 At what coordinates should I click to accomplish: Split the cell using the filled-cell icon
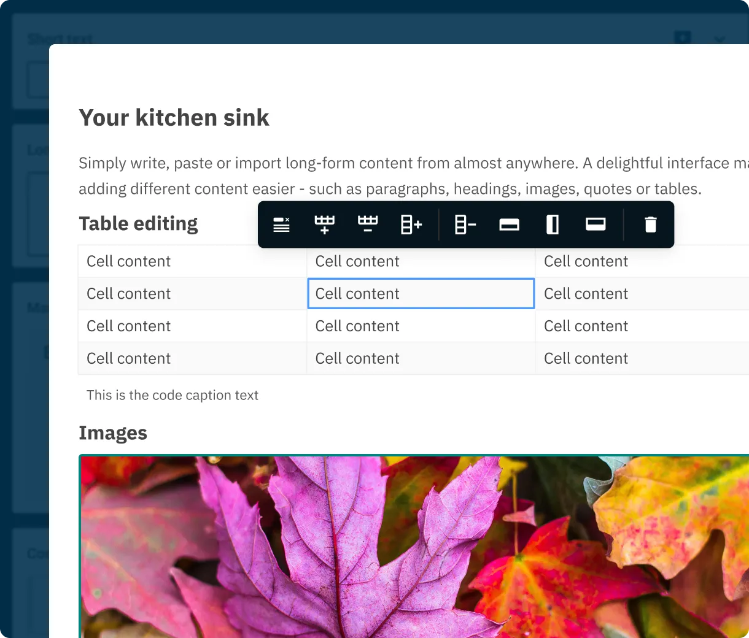point(596,224)
